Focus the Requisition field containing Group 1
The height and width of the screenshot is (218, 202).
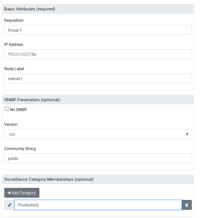pos(98,30)
